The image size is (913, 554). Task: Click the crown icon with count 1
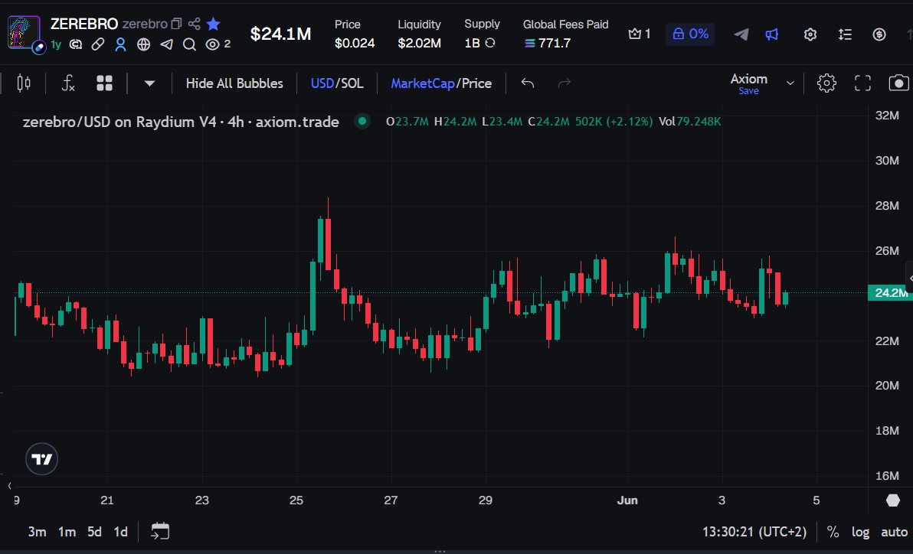[640, 34]
